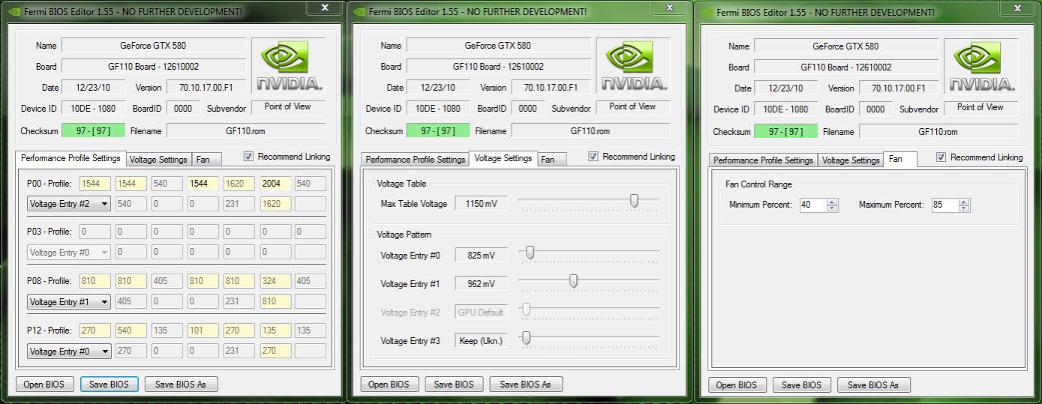Open the P00 Voltage Entry #2 dropdown

pos(69,203)
